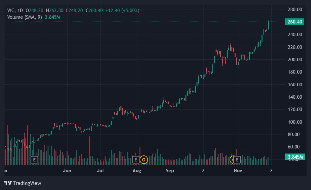Viewport: 311px width, 190px height.
Task: Click the 280.00 level on the price axis
Action: 295,10
